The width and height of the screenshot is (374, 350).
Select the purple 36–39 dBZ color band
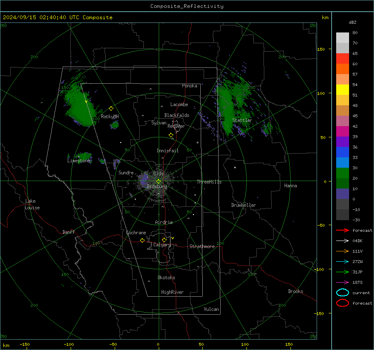click(342, 141)
